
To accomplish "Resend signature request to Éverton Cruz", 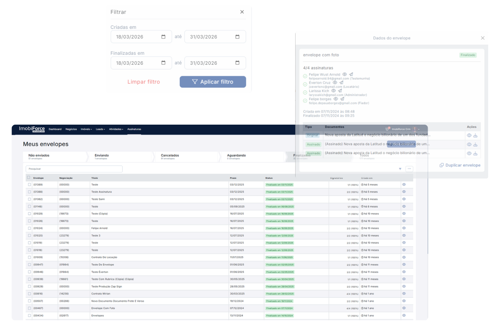I will [x=341, y=82].
